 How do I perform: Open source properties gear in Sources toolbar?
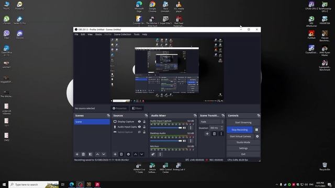[x=128, y=154]
